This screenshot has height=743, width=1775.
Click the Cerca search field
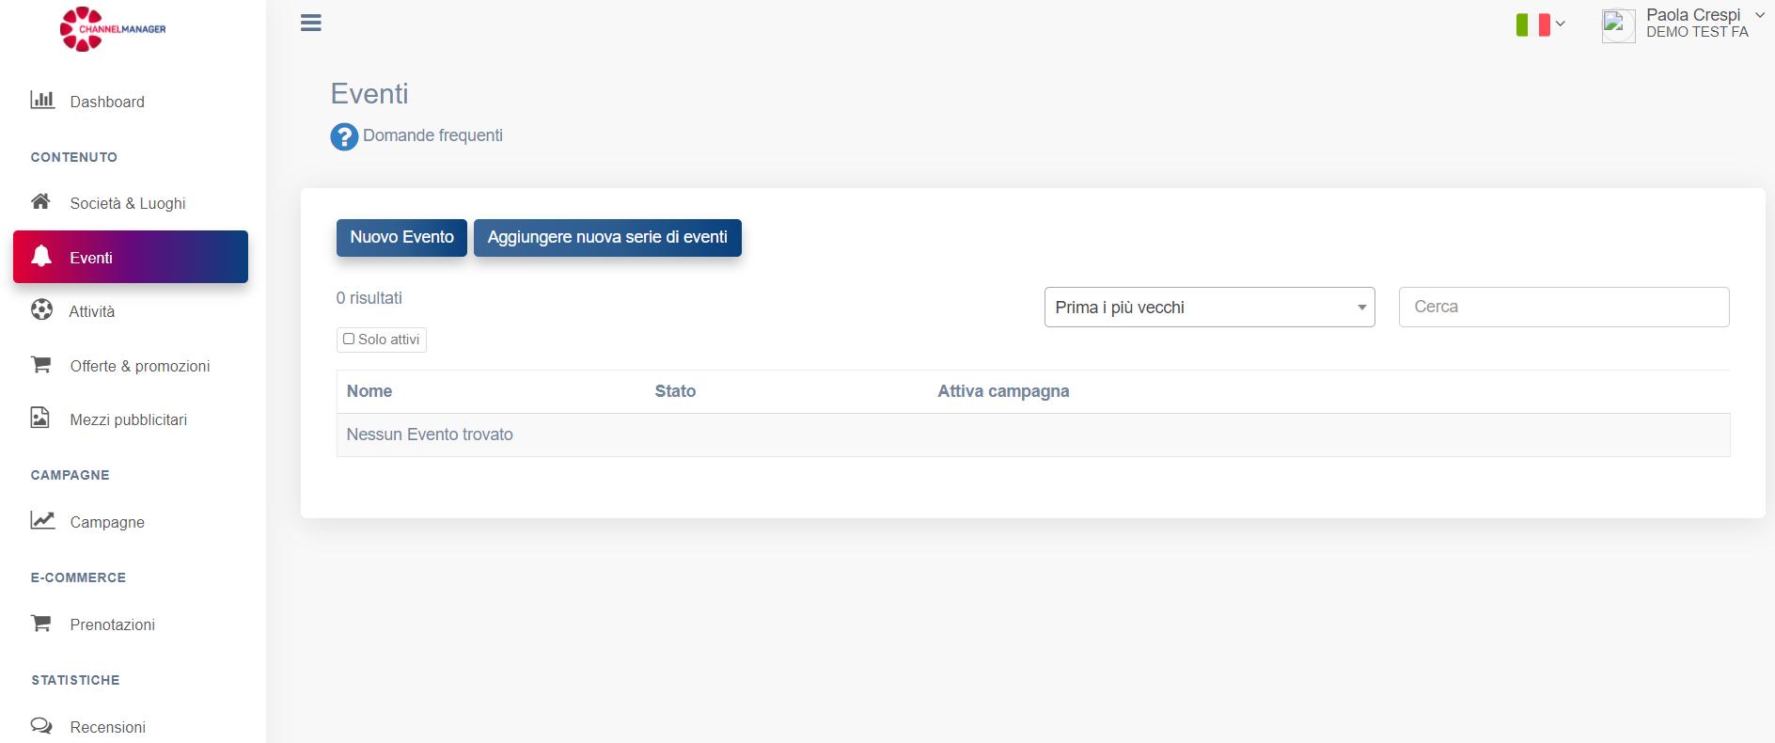pyautogui.click(x=1563, y=307)
